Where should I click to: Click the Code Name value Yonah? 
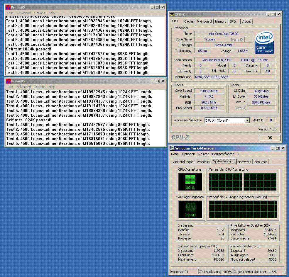210,39
